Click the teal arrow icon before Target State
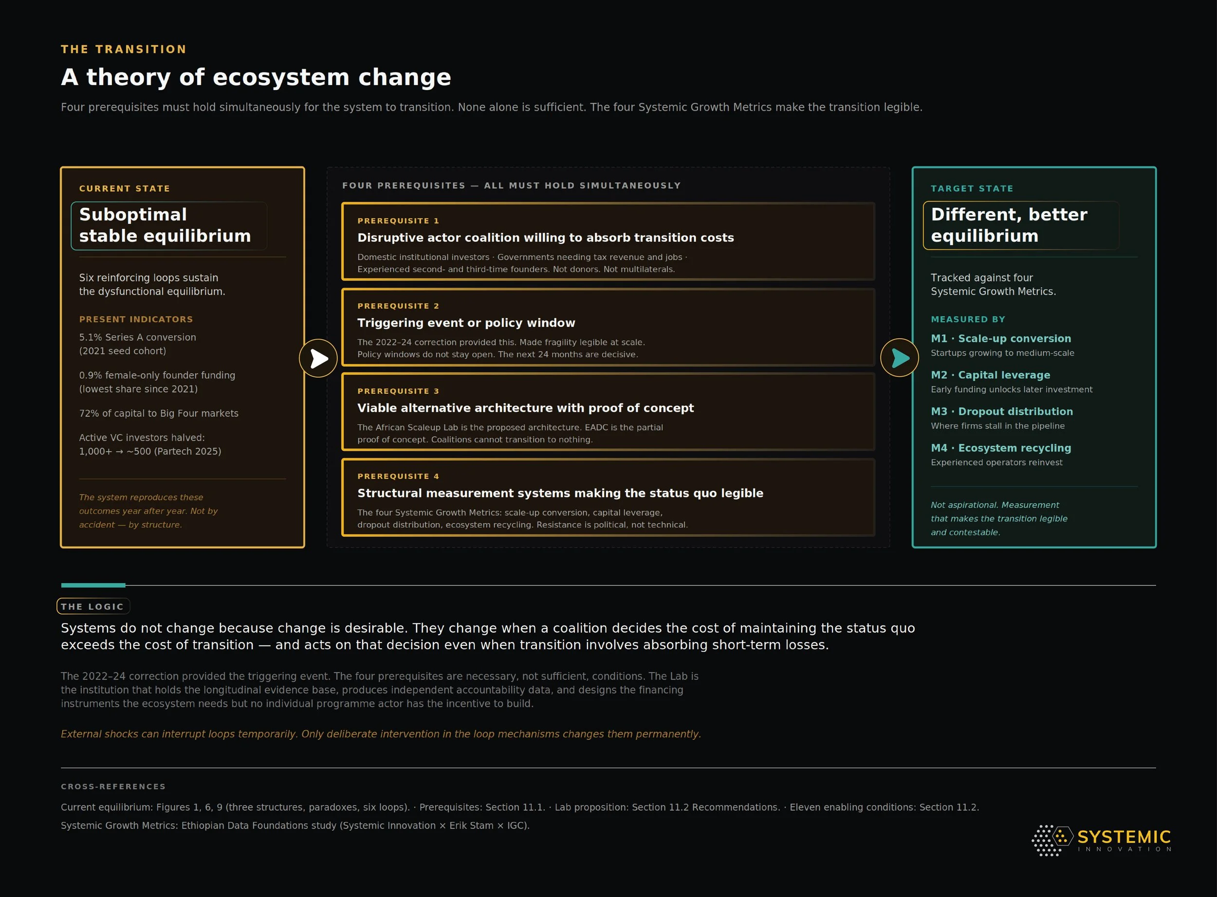The height and width of the screenshot is (897, 1217). point(899,358)
